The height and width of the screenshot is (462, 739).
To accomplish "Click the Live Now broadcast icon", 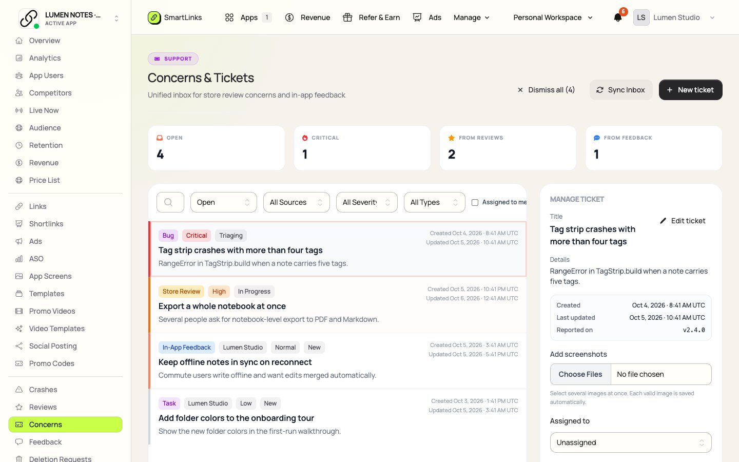I will [19, 110].
